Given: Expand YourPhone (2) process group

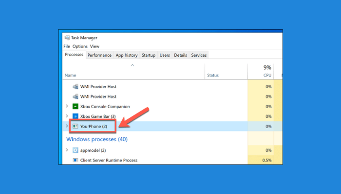Looking at the screenshot, I should (x=67, y=126).
